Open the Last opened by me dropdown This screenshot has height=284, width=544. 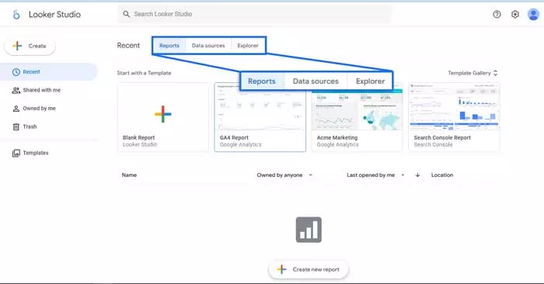point(375,175)
